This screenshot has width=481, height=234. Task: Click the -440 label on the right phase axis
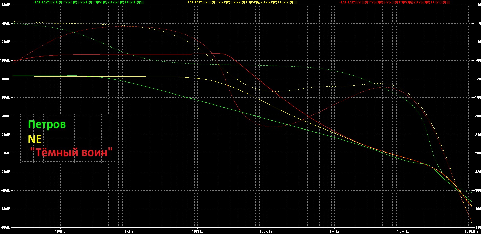[x=477, y=227]
